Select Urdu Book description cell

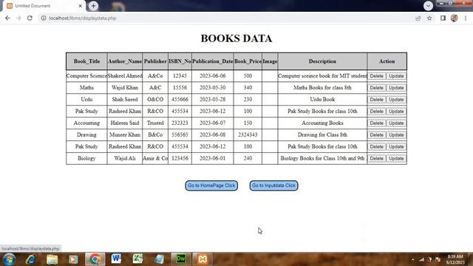(322, 99)
